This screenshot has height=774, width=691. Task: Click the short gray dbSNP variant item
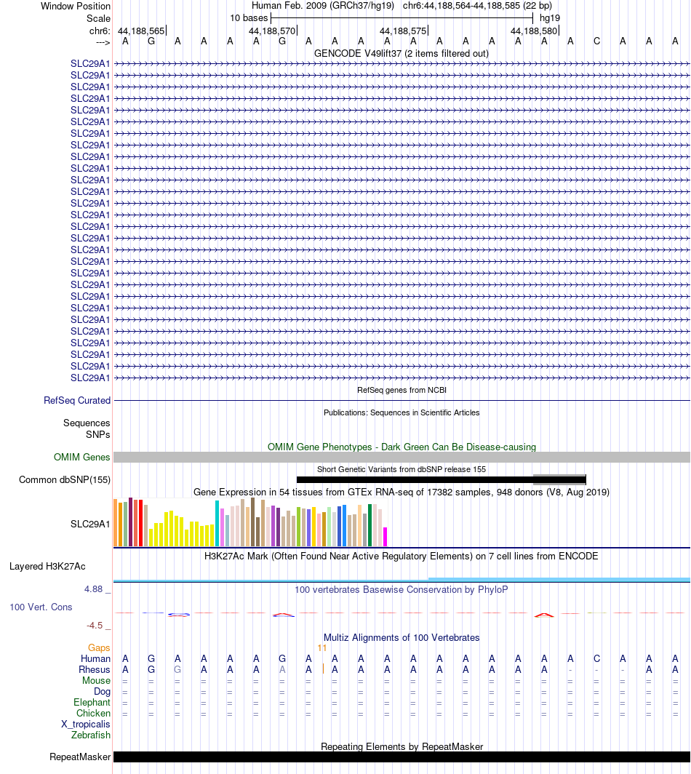coord(560,479)
